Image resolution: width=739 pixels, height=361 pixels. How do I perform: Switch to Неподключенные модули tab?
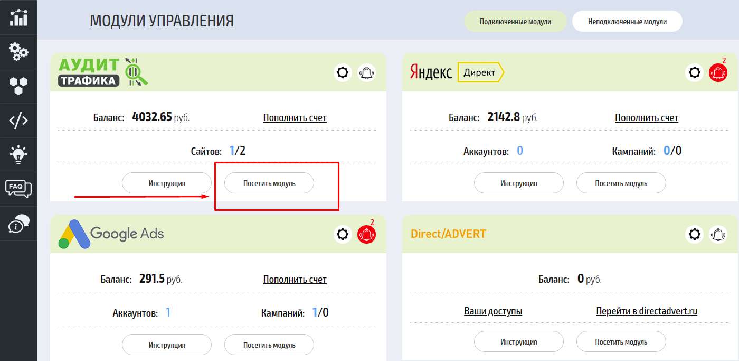click(627, 22)
